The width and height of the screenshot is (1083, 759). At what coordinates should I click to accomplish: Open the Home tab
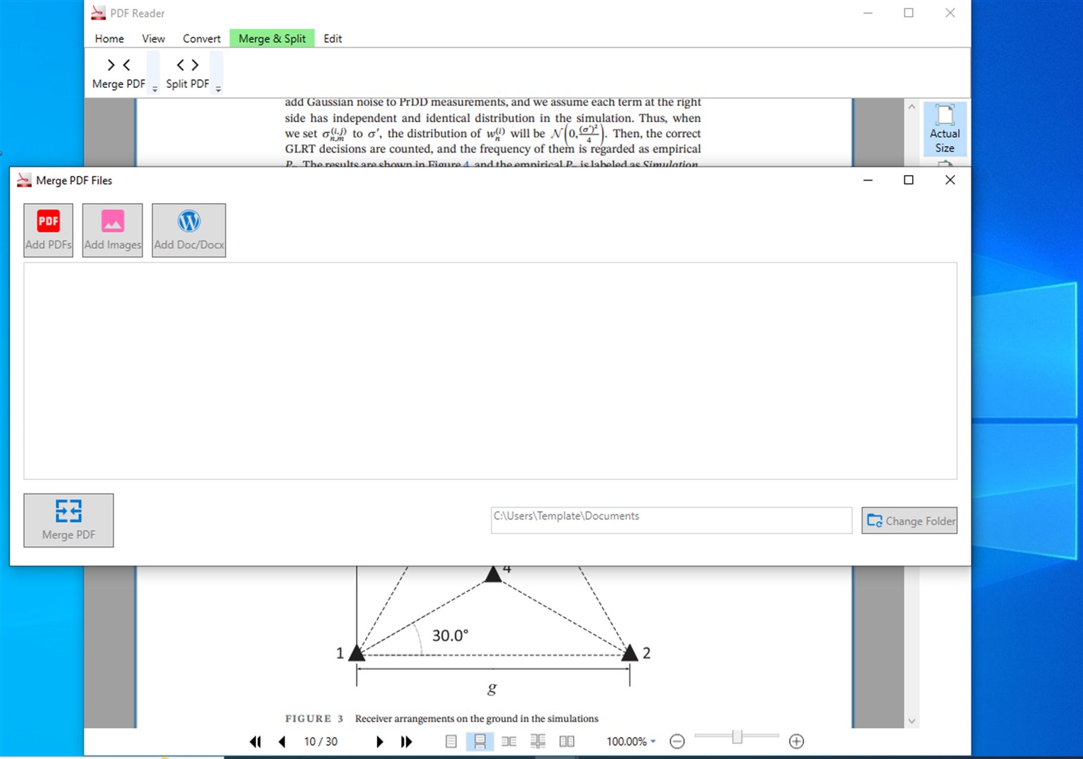(x=109, y=39)
